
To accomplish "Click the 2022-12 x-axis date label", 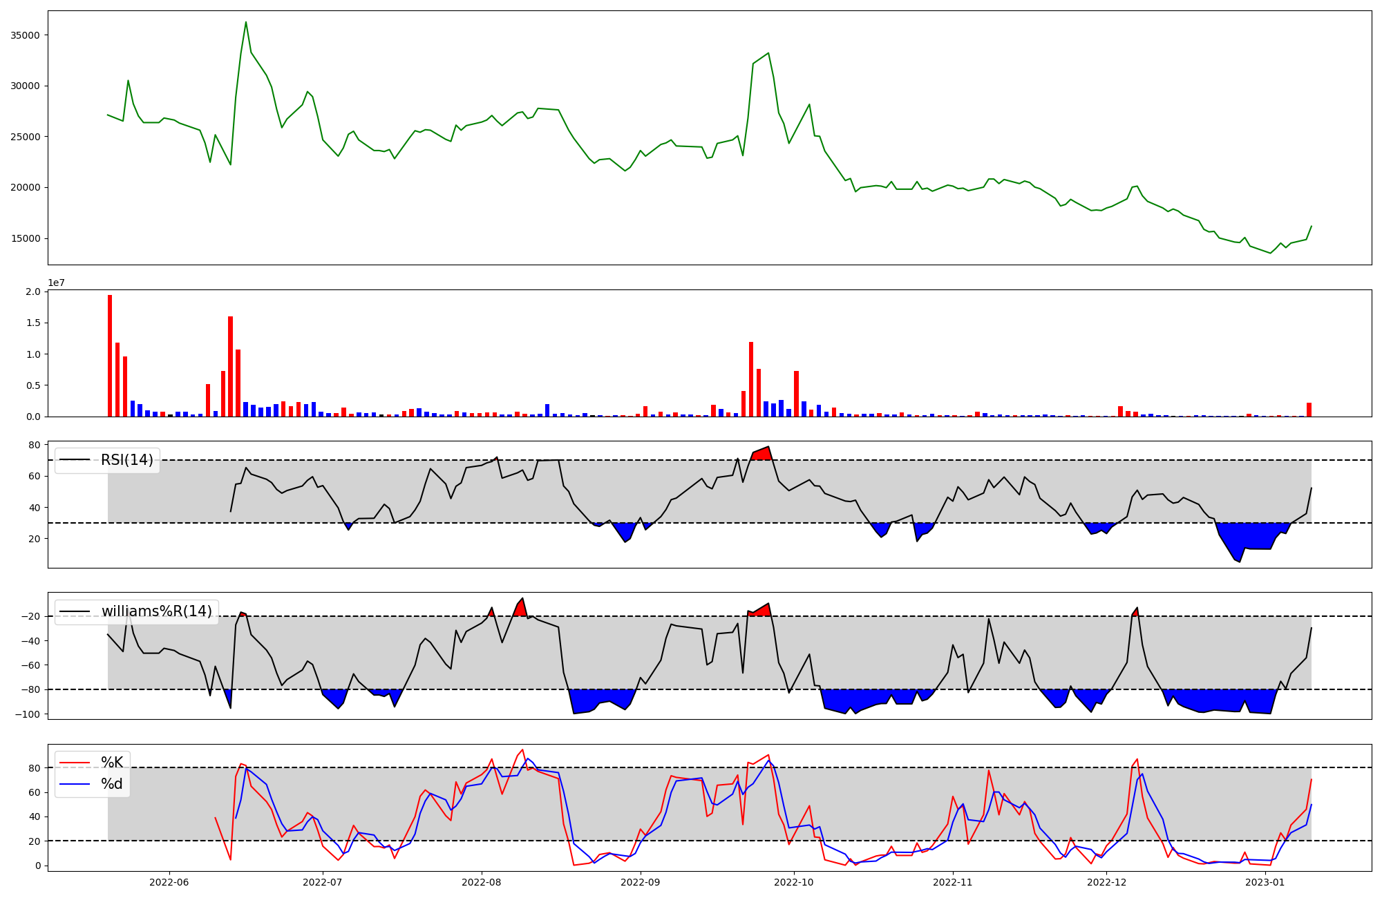I will [1107, 882].
